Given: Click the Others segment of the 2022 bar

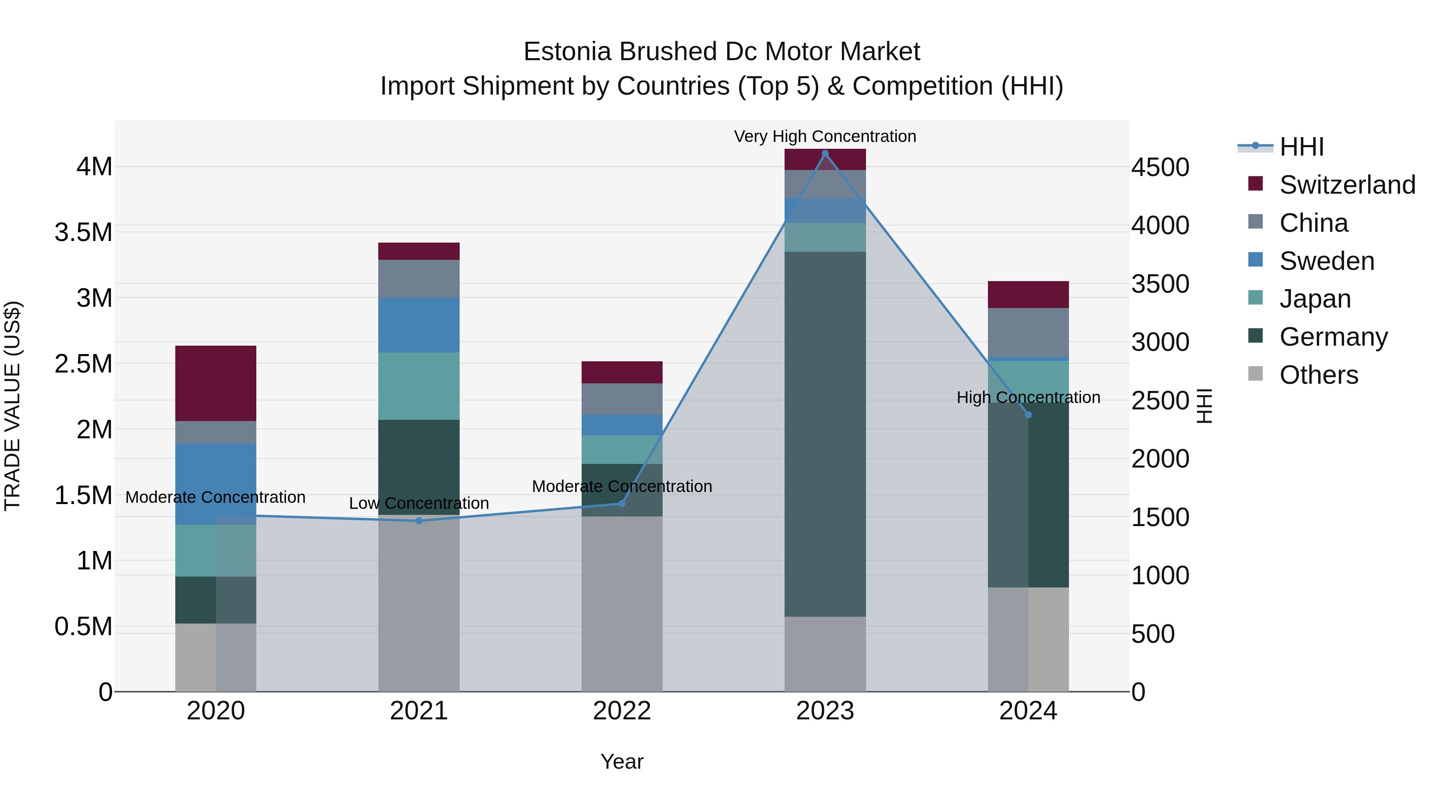Looking at the screenshot, I should point(622,604).
